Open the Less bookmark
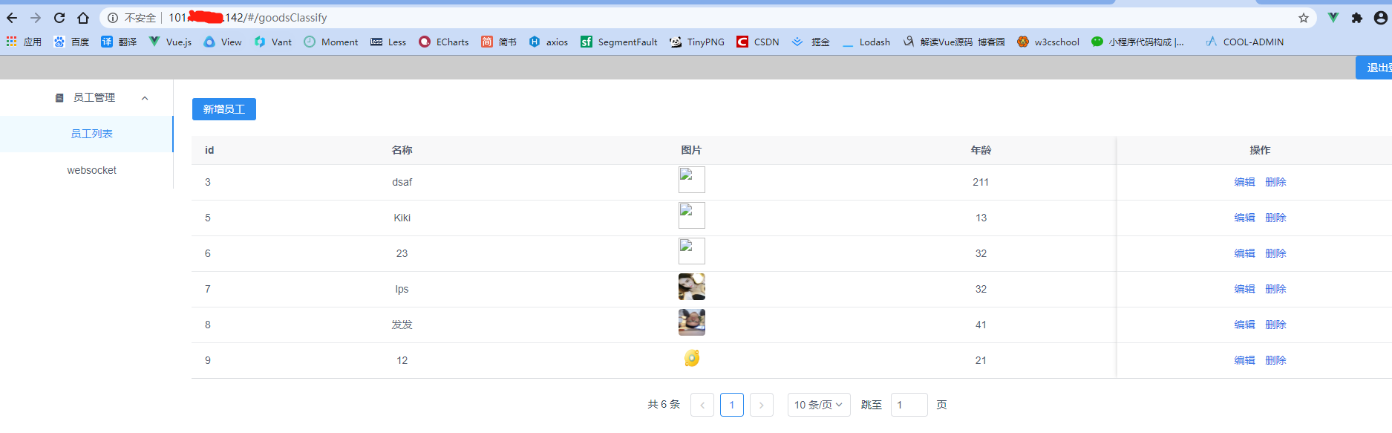This screenshot has height=433, width=1392. tap(388, 42)
